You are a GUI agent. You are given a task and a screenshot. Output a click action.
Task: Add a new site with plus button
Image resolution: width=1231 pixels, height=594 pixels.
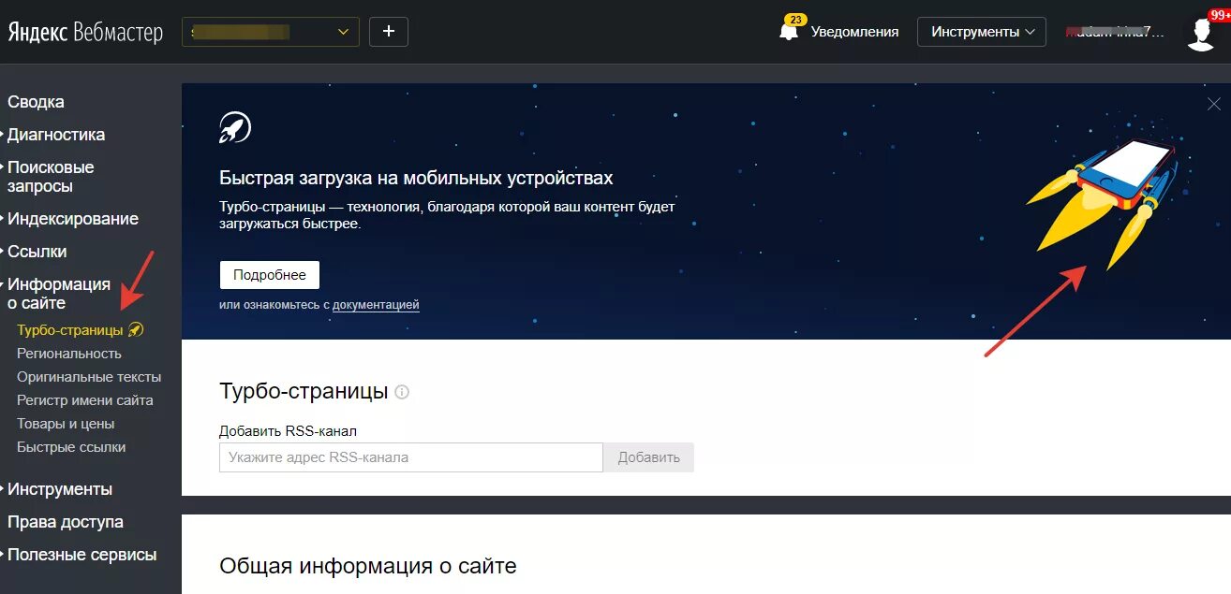[389, 31]
